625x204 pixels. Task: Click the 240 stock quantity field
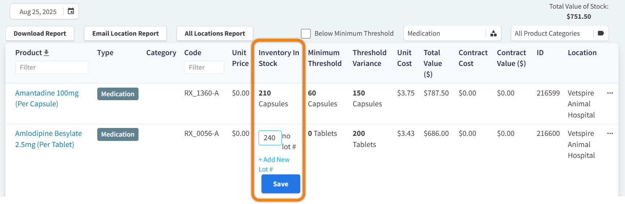(270, 138)
